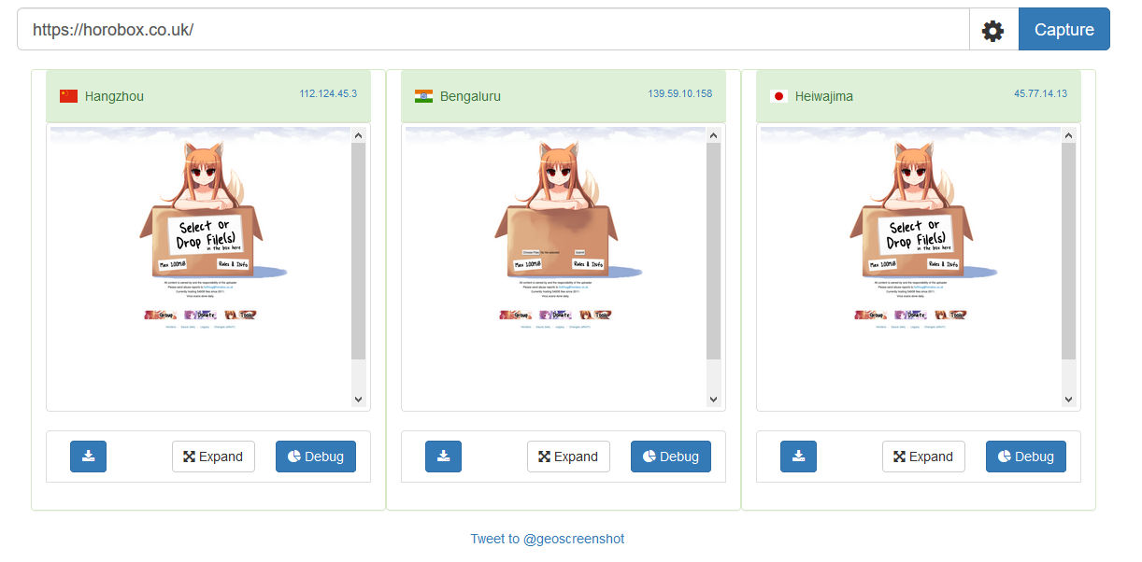Click scroll-up arrow in Bengaluru preview
This screenshot has height=562, width=1142.
click(x=714, y=135)
